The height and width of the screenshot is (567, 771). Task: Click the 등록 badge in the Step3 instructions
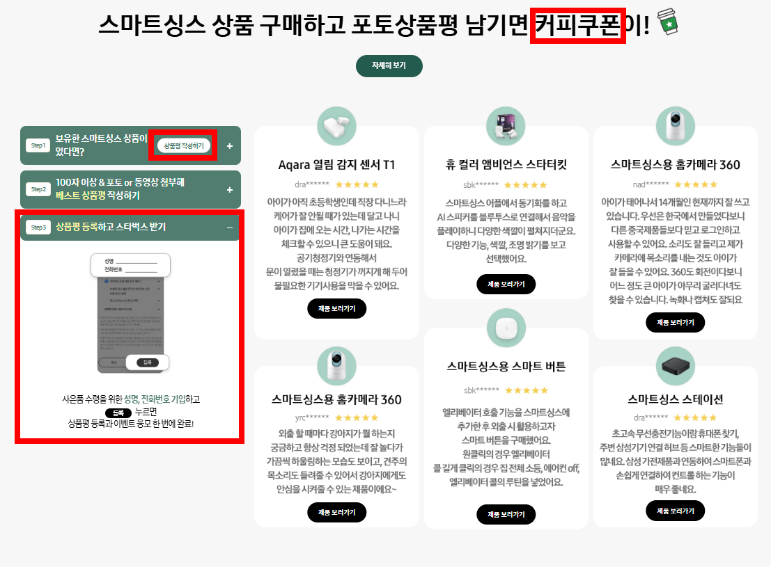[118, 413]
